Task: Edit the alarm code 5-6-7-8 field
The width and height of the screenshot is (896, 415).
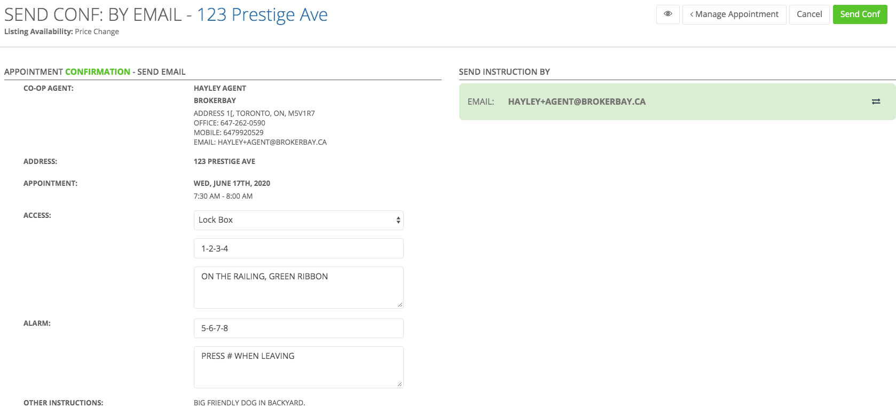Action: [298, 328]
